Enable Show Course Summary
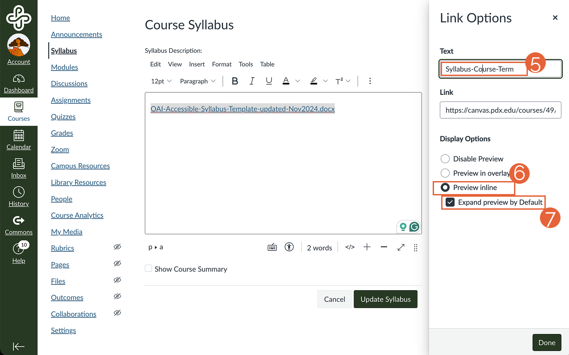 pyautogui.click(x=148, y=268)
